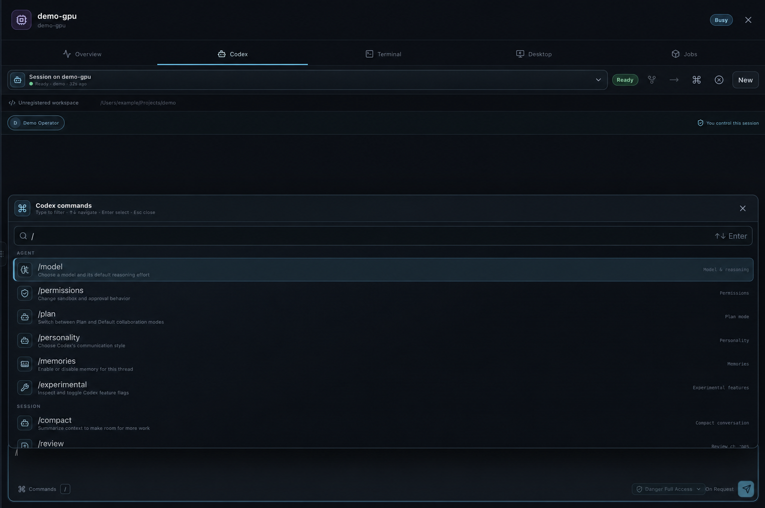Open the Jobs tab
This screenshot has height=508, width=765.
pos(684,54)
